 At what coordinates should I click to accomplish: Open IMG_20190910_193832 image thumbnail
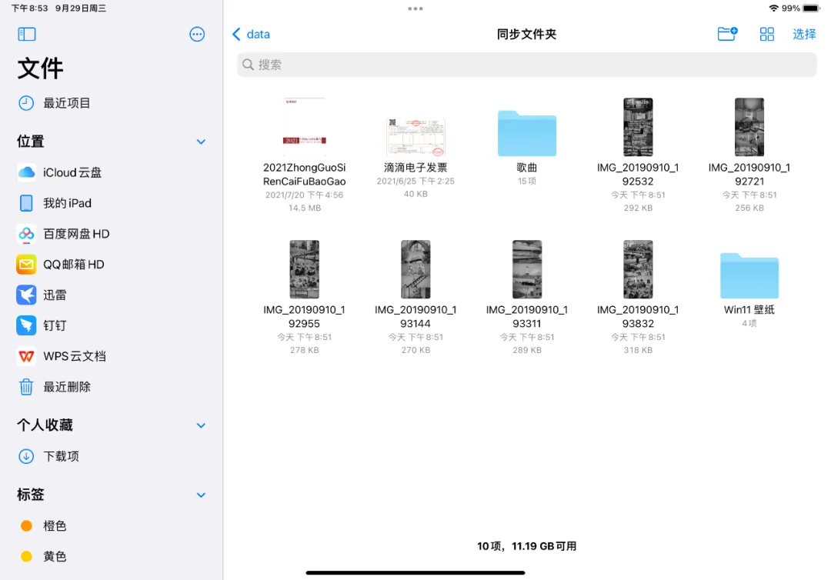(638, 269)
